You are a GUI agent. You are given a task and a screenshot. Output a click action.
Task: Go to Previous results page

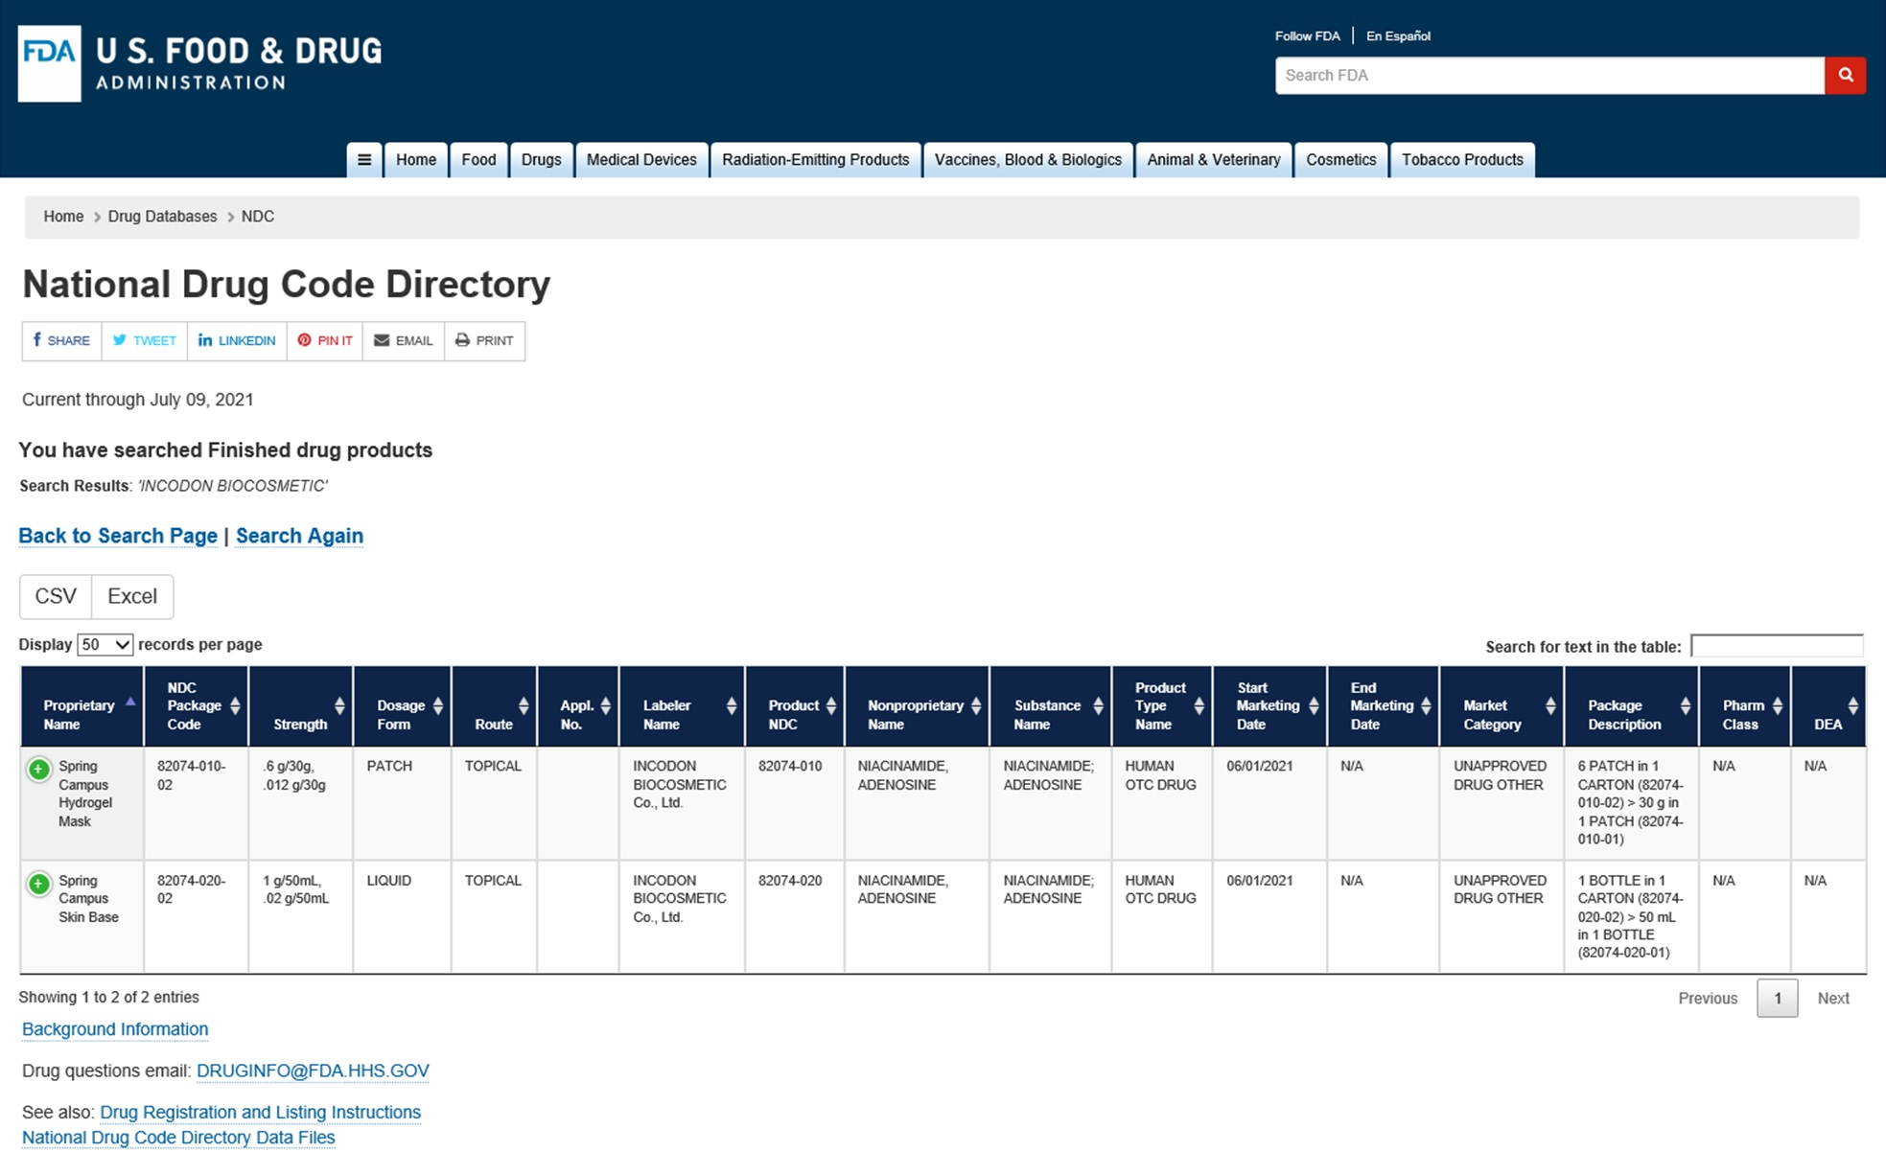tap(1708, 998)
